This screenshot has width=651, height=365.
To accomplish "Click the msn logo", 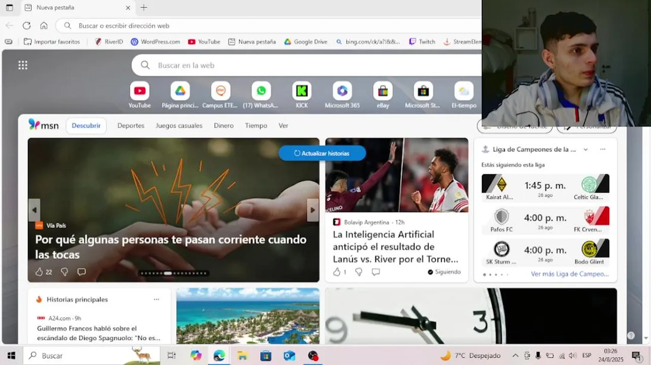I will 44,125.
